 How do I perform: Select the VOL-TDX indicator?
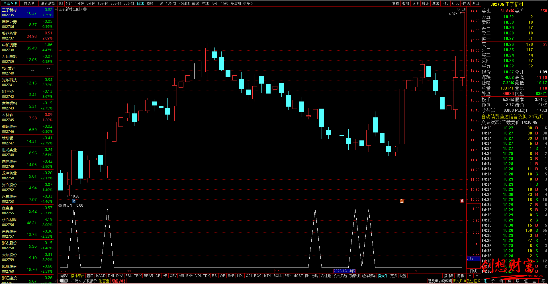[203, 276]
